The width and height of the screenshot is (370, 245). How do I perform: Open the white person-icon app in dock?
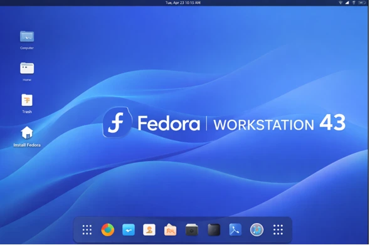pos(149,230)
